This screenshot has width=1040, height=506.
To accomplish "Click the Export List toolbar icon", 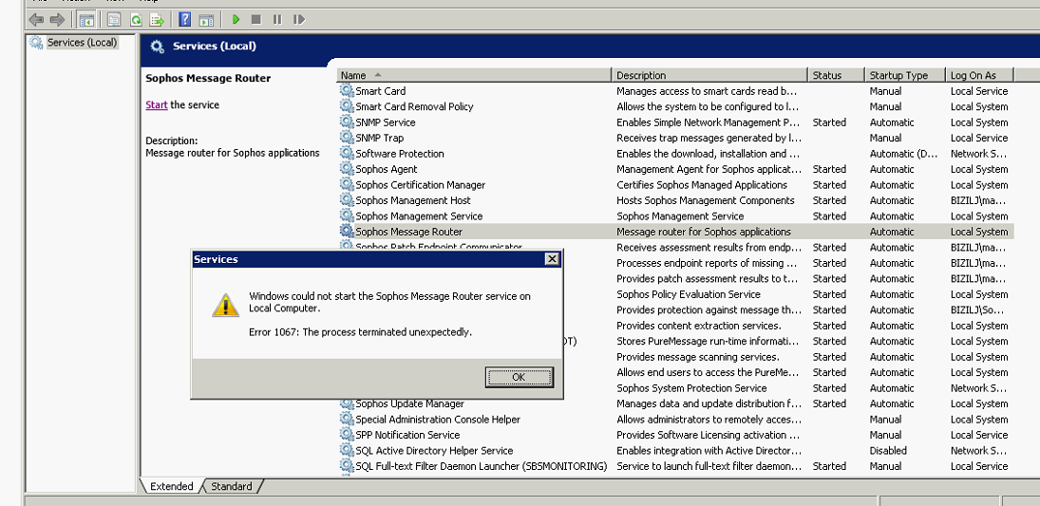I will tap(157, 20).
